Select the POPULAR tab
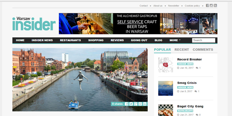This screenshot has width=232, height=116. tap(162, 49)
